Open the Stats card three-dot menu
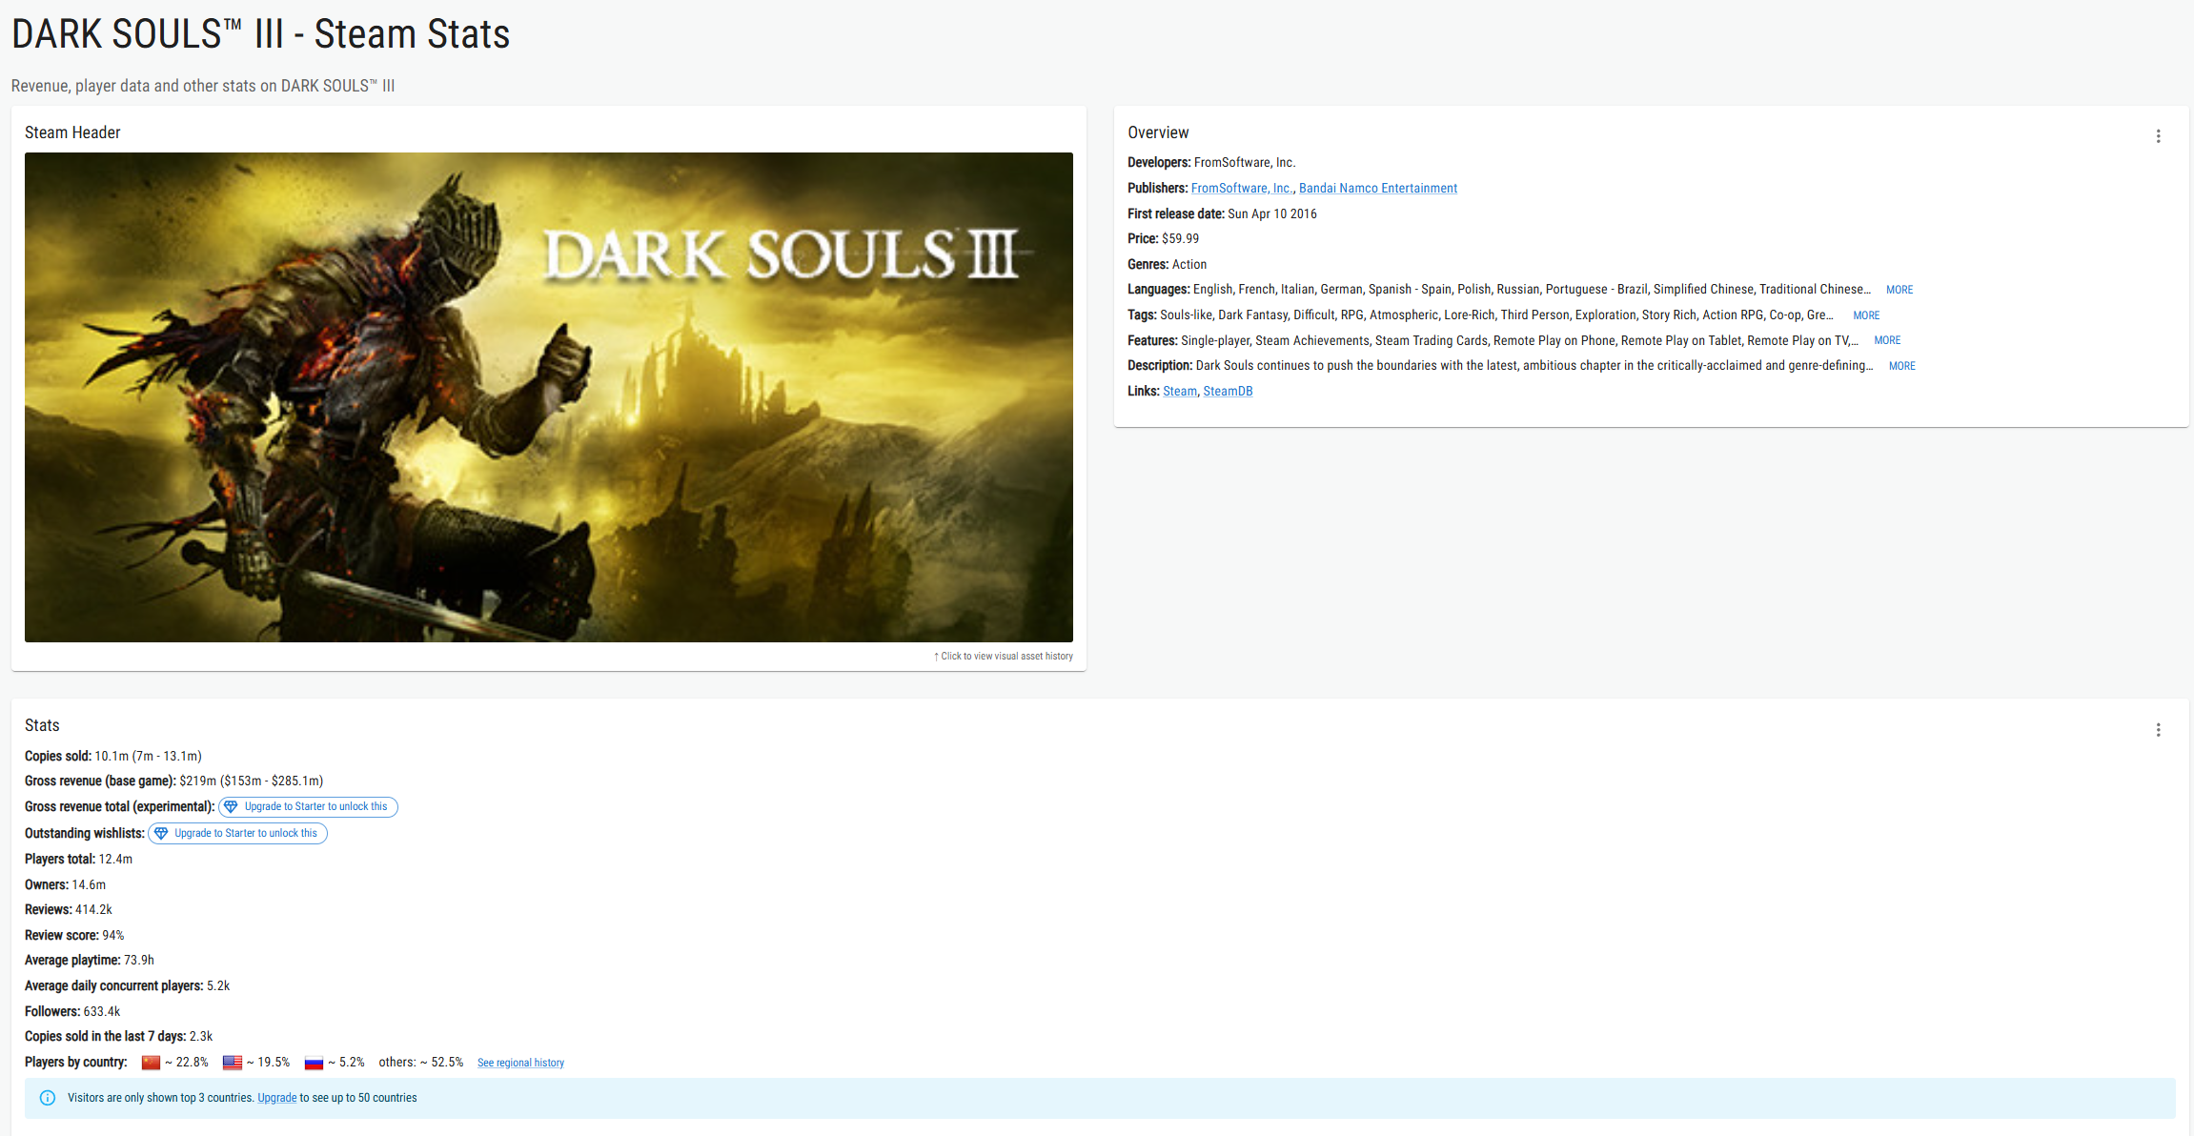Image resolution: width=2194 pixels, height=1136 pixels. click(x=2158, y=730)
